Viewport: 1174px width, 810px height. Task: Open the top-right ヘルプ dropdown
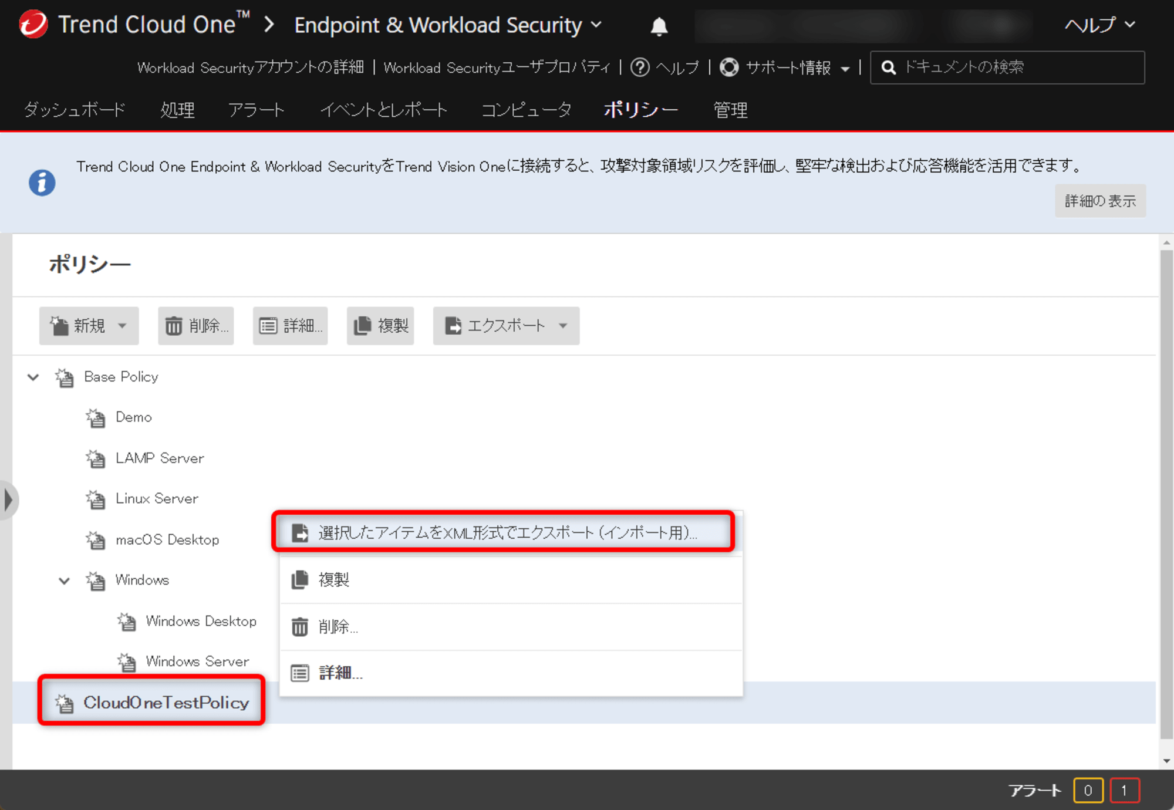click(x=1099, y=25)
